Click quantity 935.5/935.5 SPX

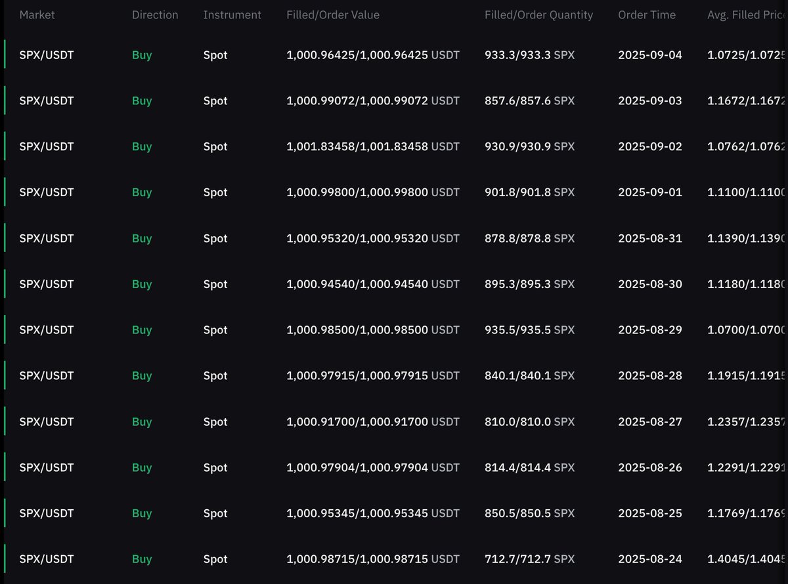click(529, 330)
